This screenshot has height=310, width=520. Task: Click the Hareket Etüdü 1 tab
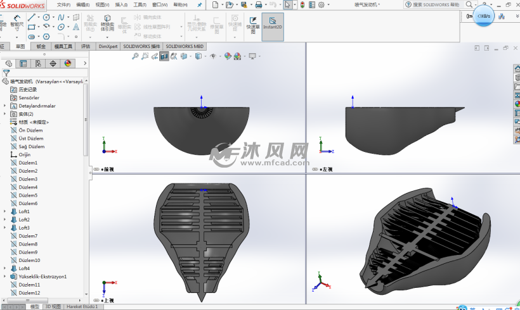click(82, 306)
